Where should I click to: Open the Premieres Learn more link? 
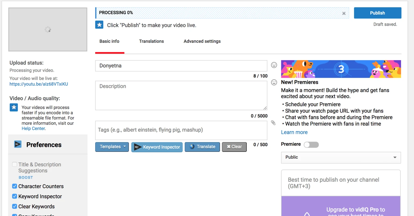pyautogui.click(x=294, y=132)
